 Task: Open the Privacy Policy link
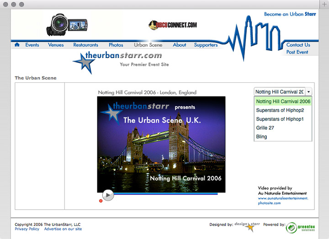coord(27,229)
